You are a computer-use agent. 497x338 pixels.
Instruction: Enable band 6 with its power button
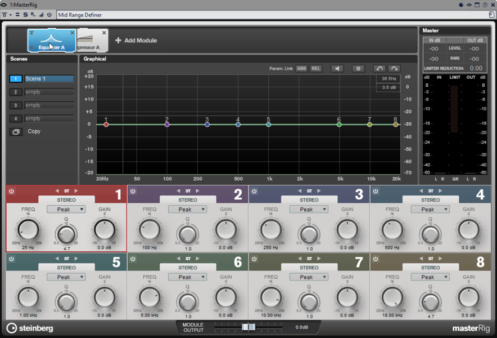pyautogui.click(x=133, y=259)
